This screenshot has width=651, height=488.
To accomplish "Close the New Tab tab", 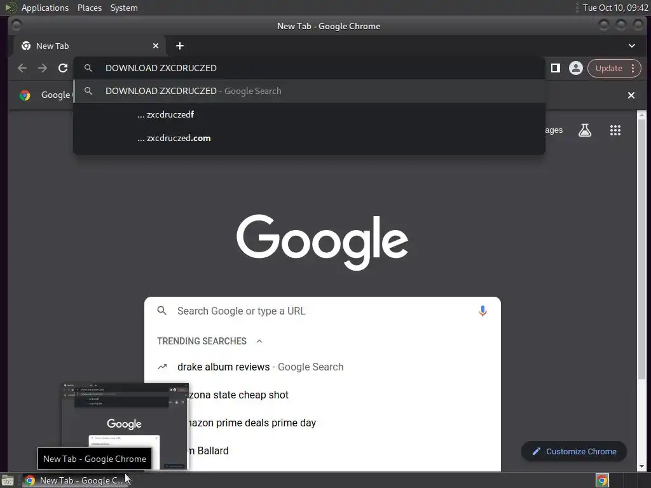I will tap(156, 46).
